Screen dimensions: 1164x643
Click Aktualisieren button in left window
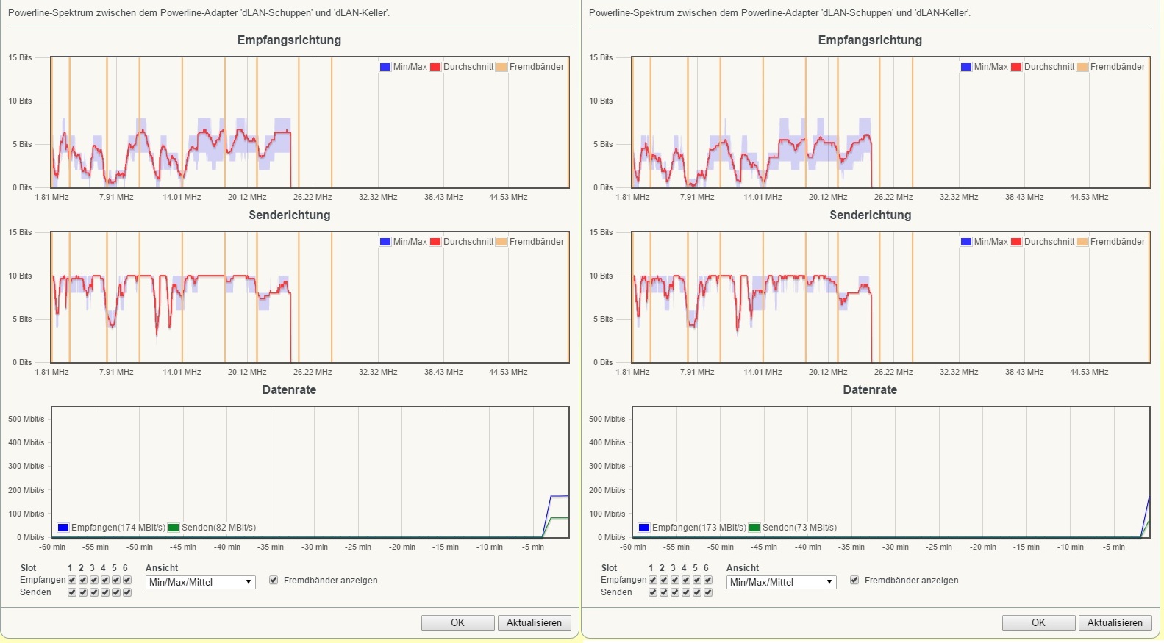point(534,622)
